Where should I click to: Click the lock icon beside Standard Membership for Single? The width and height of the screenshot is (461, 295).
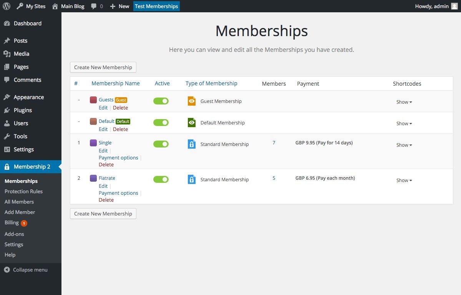191,144
